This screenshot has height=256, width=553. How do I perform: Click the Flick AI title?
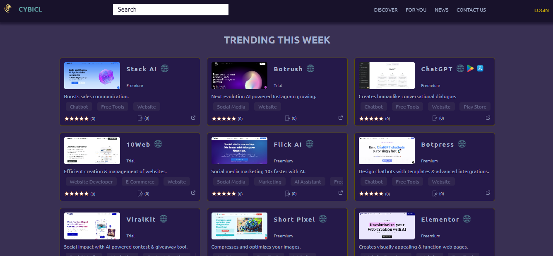pos(288,145)
